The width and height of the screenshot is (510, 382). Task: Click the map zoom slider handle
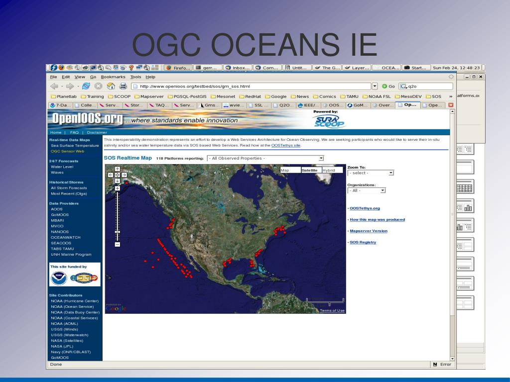click(x=118, y=232)
